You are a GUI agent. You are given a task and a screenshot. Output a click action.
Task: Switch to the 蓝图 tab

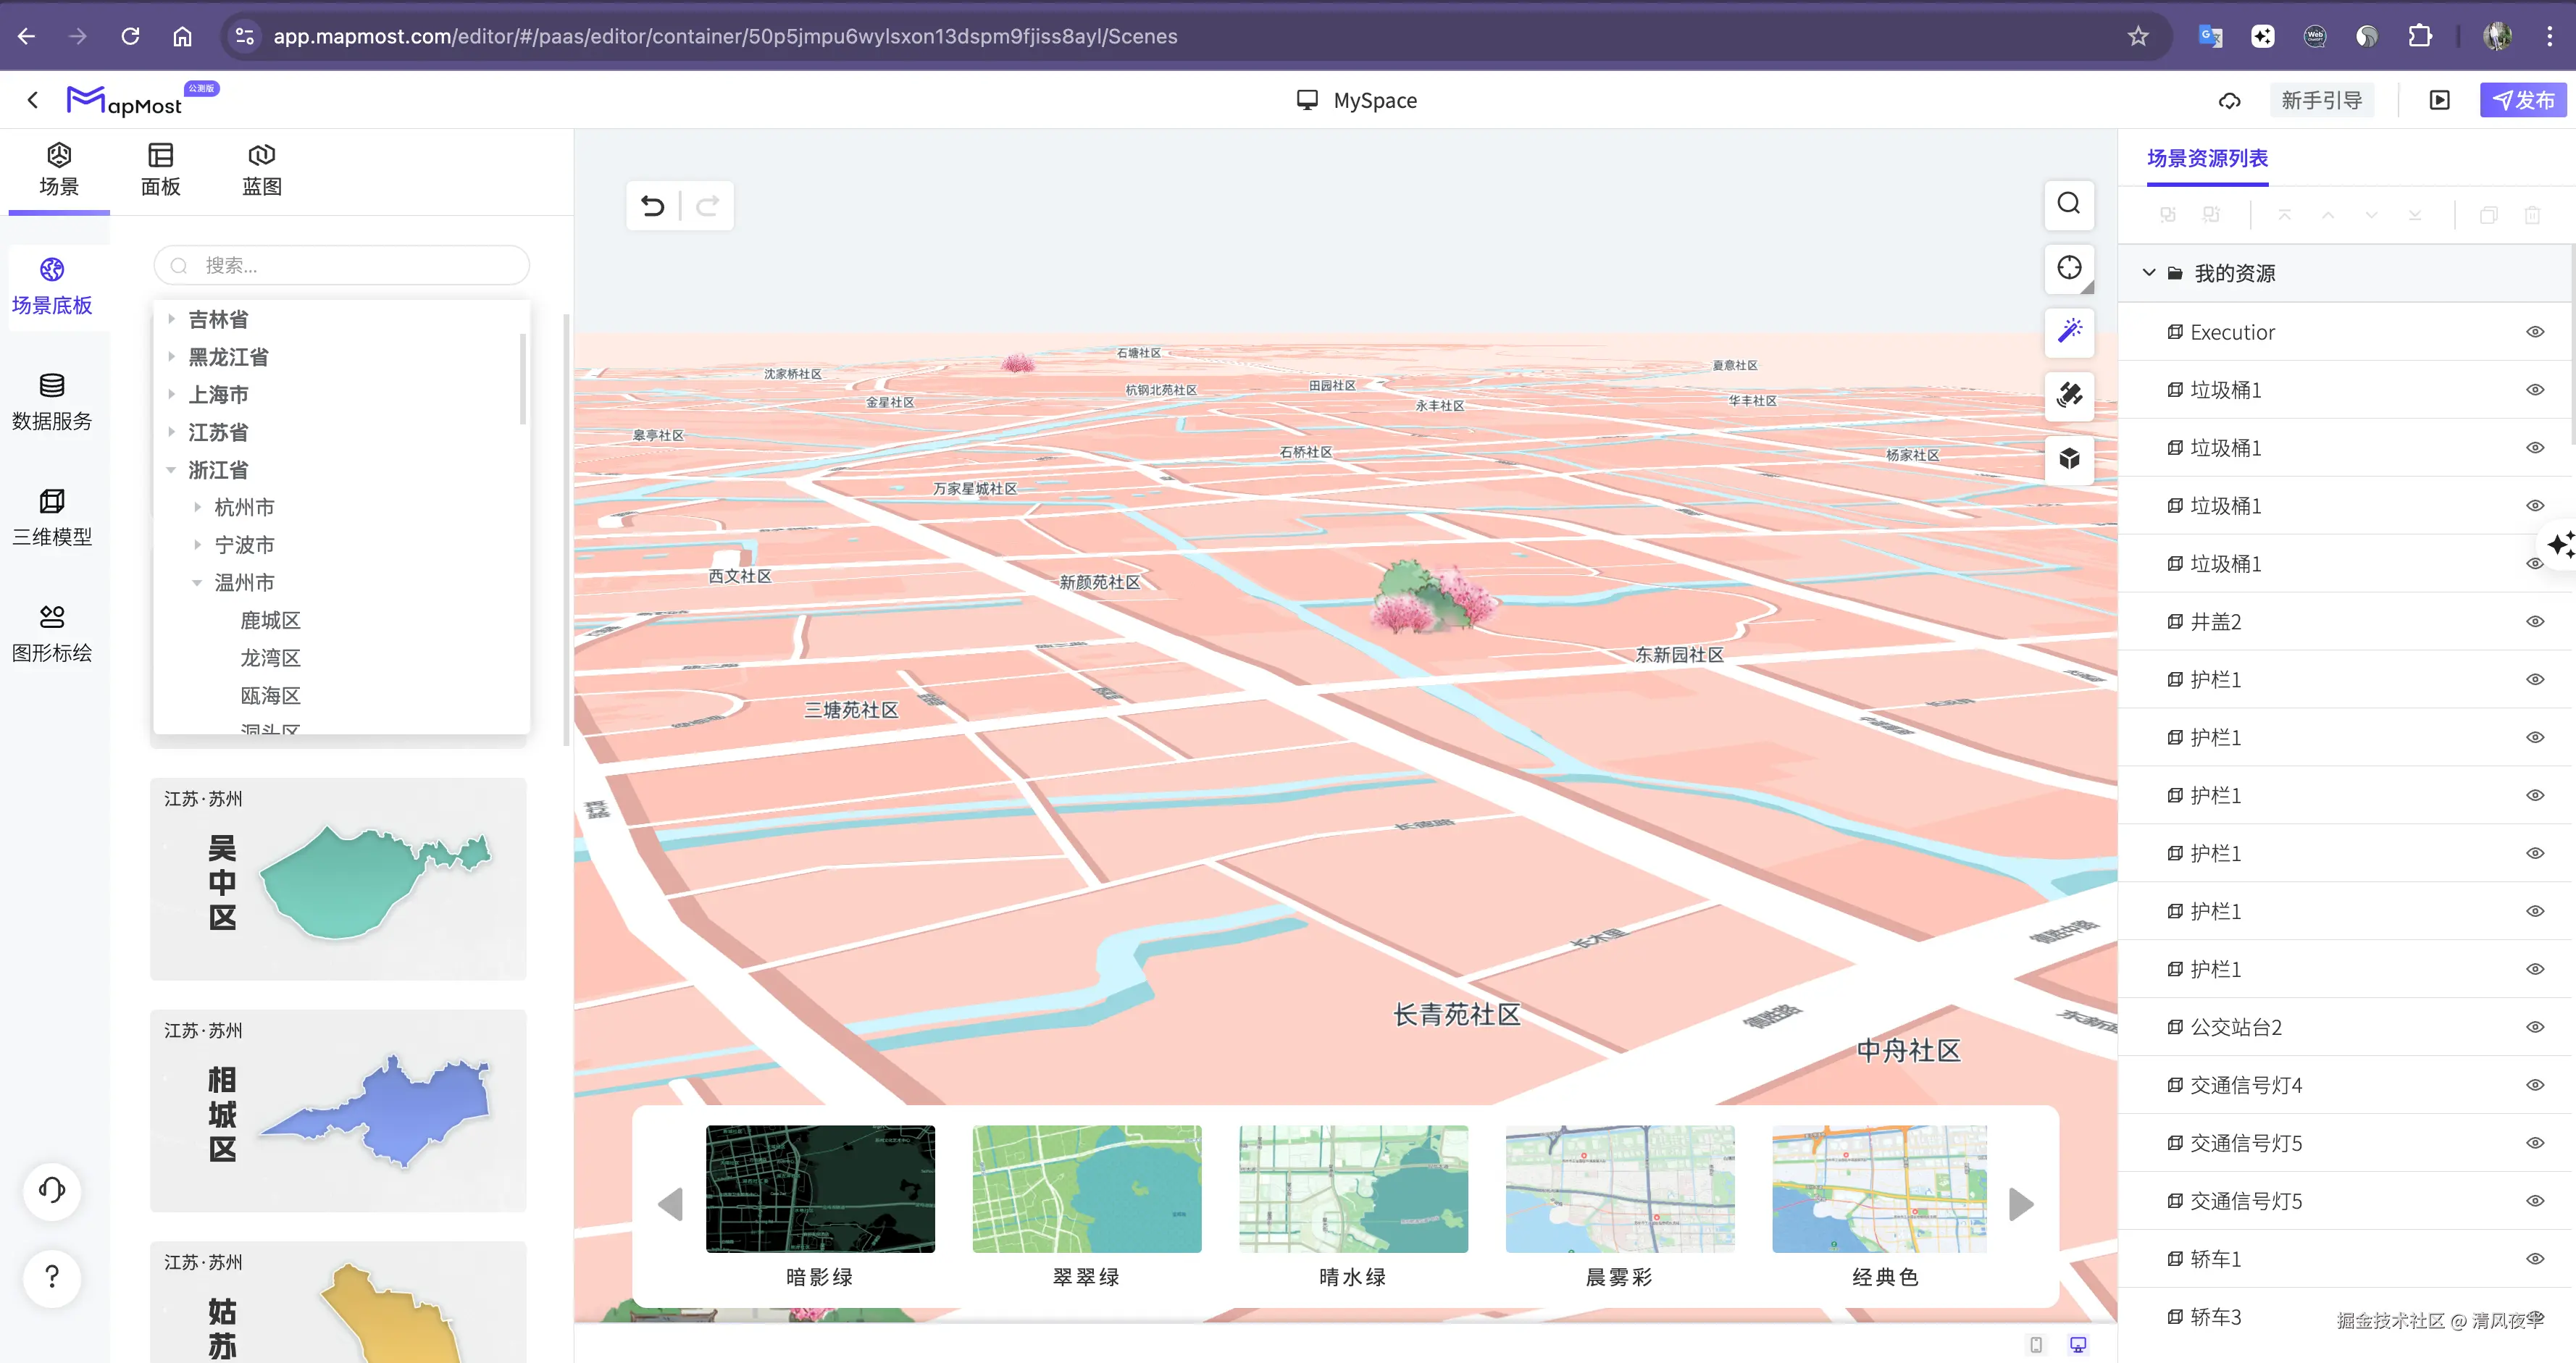[261, 170]
